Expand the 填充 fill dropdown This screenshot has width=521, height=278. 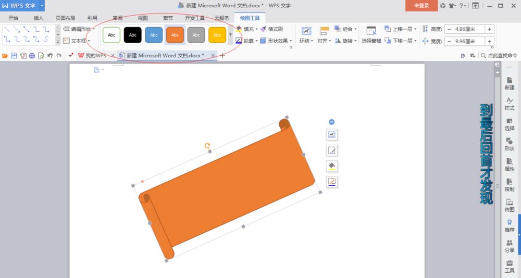click(257, 29)
